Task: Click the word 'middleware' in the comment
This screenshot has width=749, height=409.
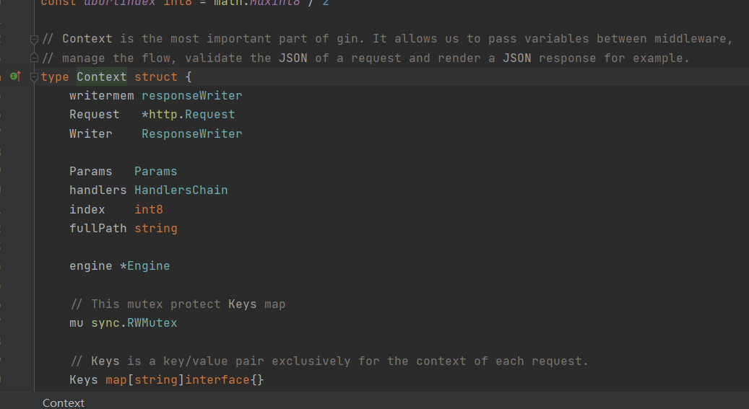Action: (690, 39)
